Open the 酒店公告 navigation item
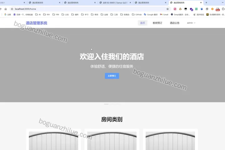 (175, 23)
